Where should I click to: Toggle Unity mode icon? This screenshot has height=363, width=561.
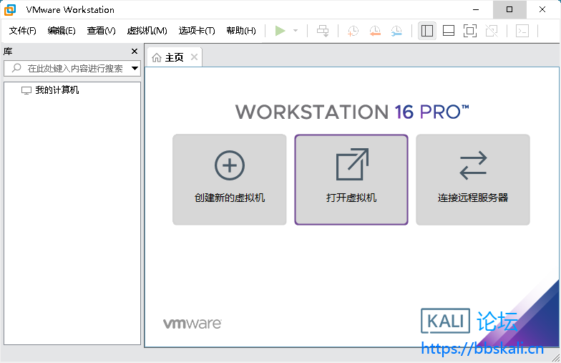(491, 31)
